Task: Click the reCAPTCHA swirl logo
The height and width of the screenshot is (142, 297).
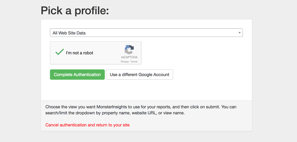Action: point(129,50)
